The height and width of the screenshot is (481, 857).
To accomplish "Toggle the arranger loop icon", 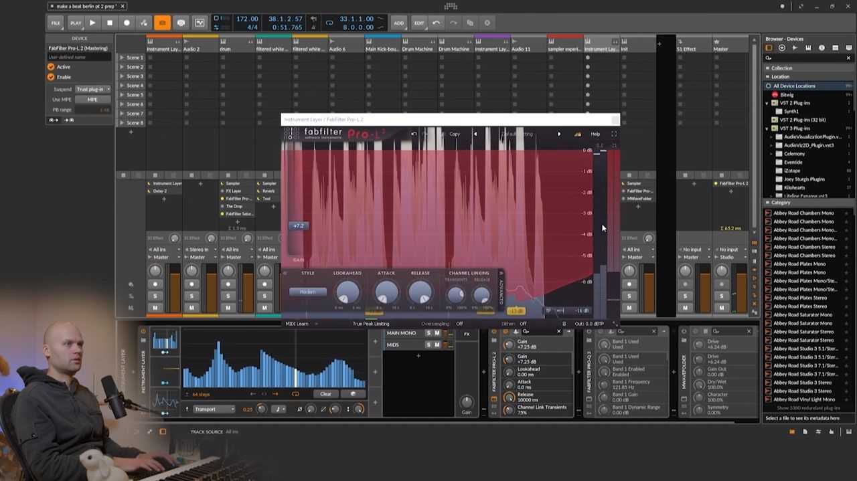I will [x=329, y=23].
